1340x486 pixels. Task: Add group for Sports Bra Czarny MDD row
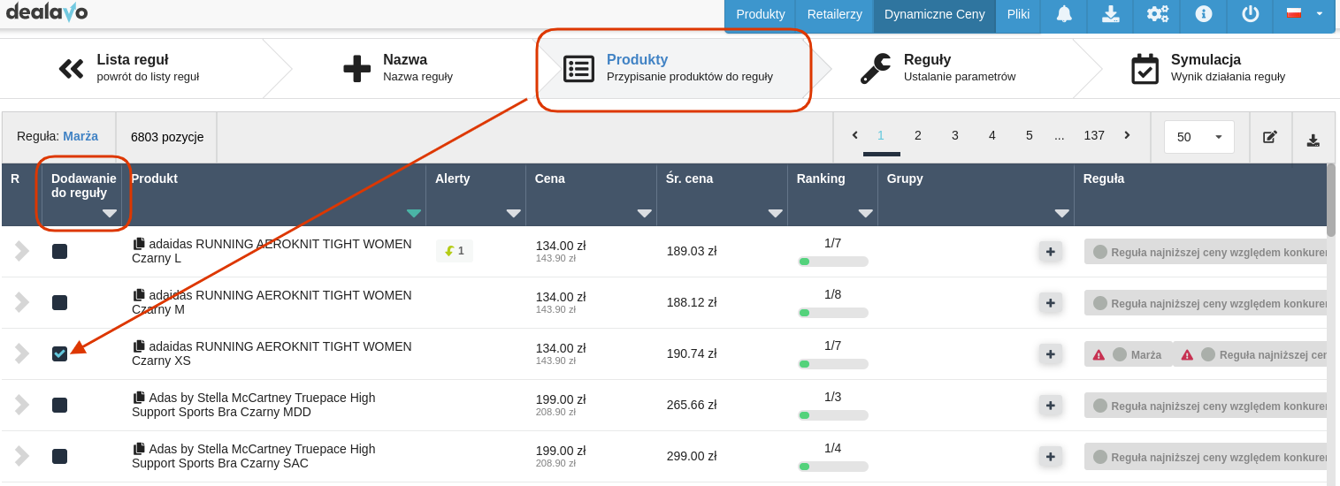pos(1050,406)
